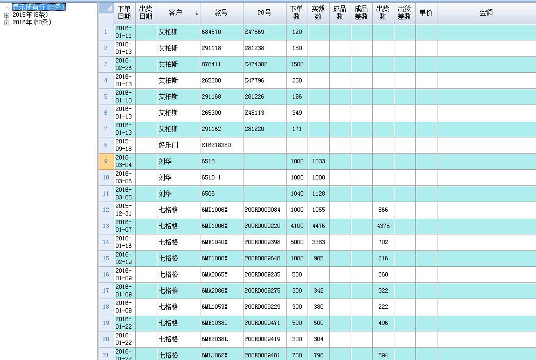
Task: Click the 款号 cell E16218380
Action: [221, 146]
